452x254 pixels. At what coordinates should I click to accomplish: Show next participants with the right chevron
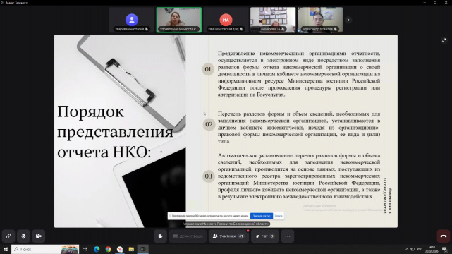tap(348, 20)
